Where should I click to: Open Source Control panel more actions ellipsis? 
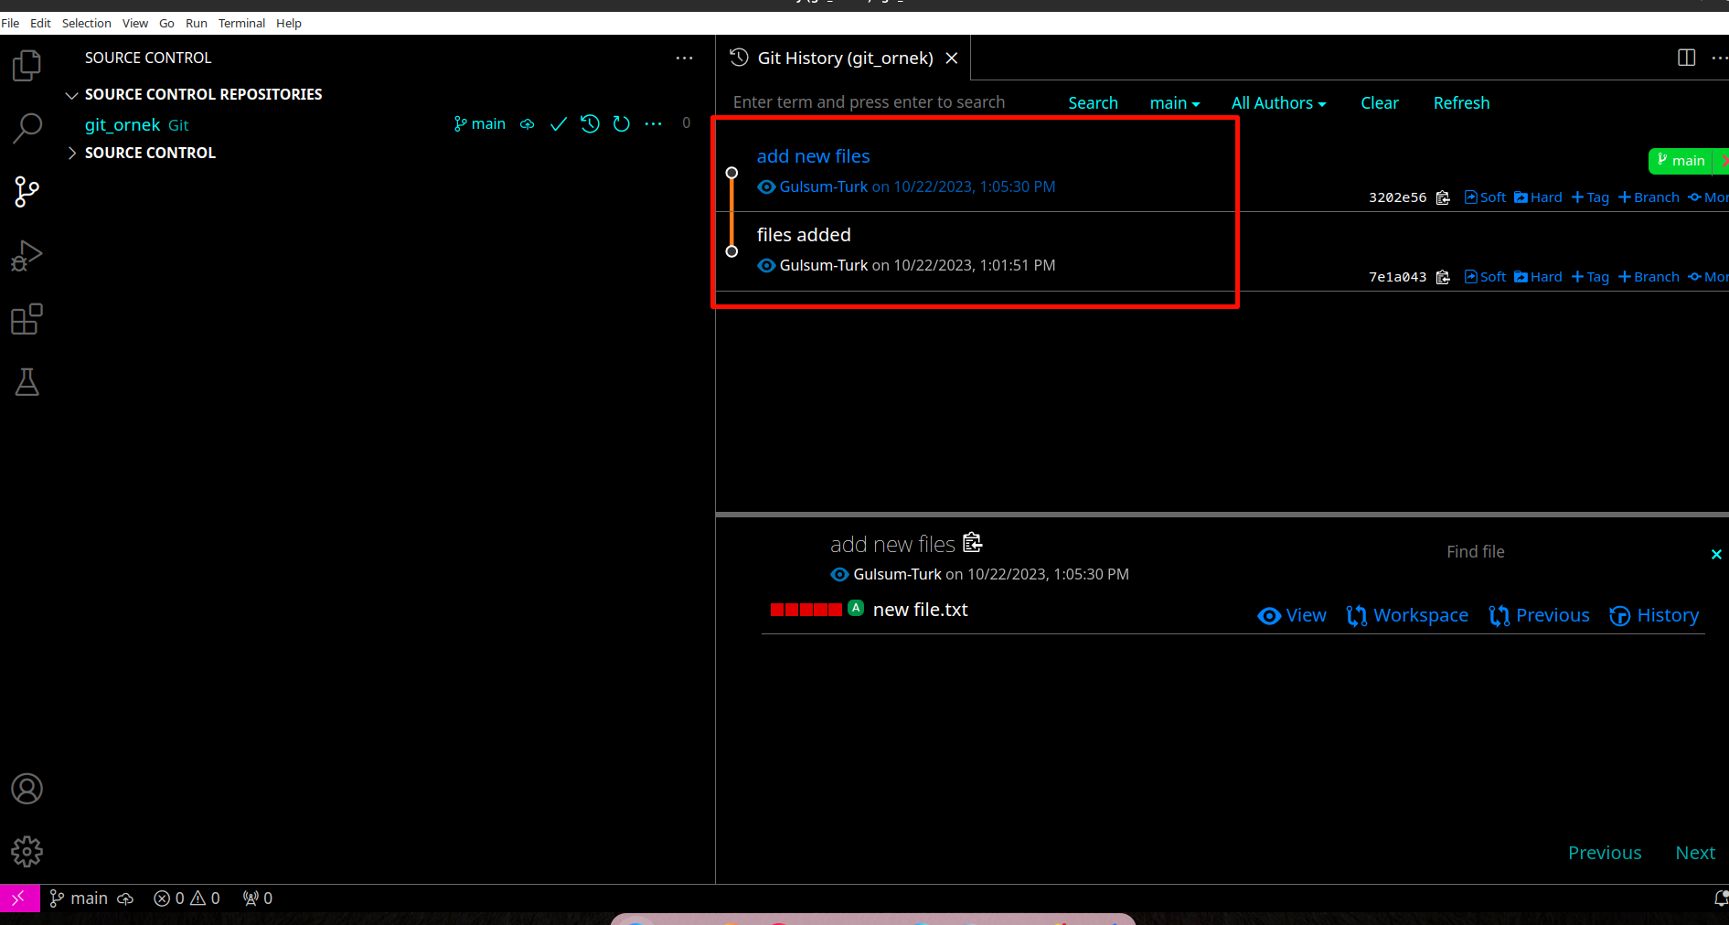pyautogui.click(x=684, y=58)
